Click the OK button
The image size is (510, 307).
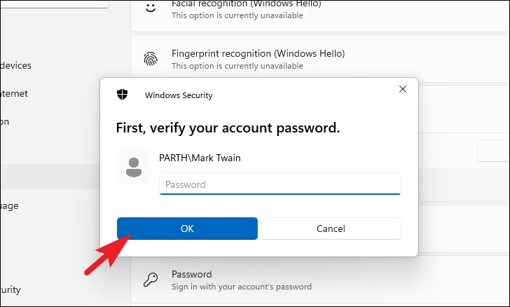[x=187, y=228]
